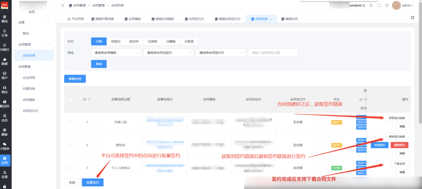Select the 待签约 status filter
The height and width of the screenshot is (189, 422).
point(116,42)
